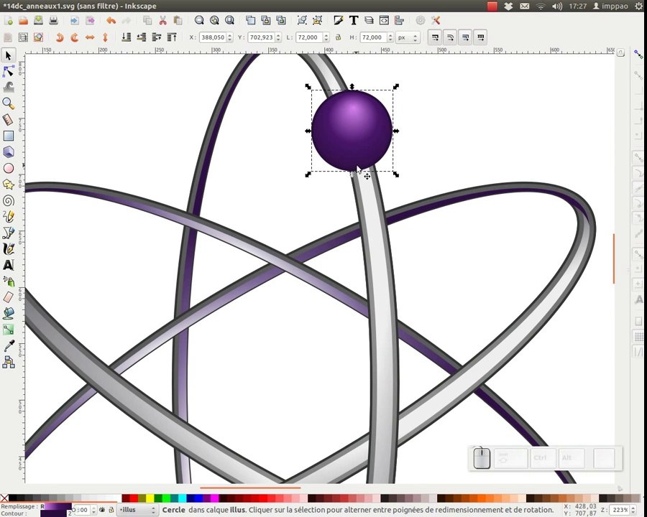Open the Text and Font dialog
Screen dimensions: 647x517
[x=354, y=20]
